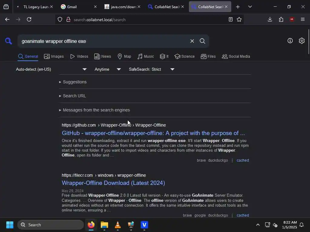Select the Images search category
Screen dimensions: 310x232
pos(54,56)
